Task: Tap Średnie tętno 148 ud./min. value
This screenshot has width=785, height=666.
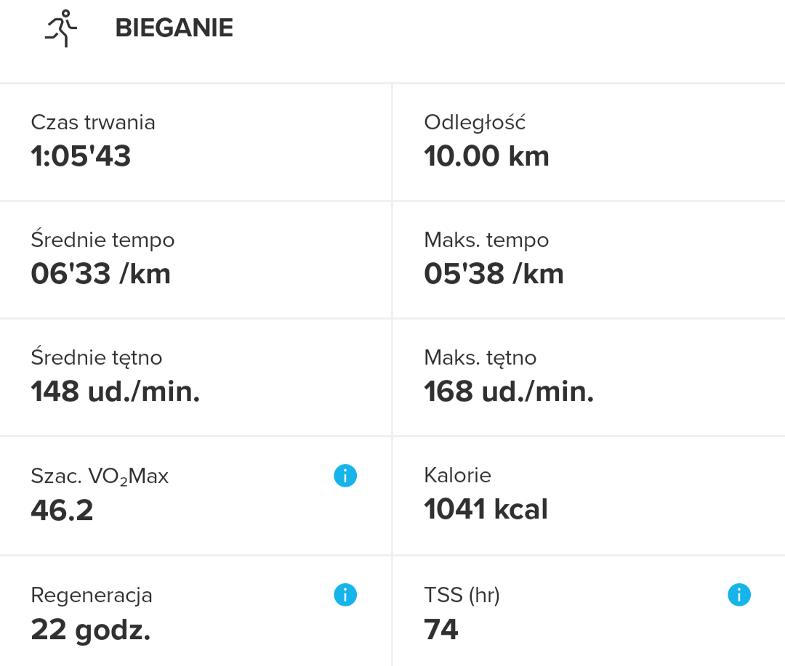Action: pos(115,391)
